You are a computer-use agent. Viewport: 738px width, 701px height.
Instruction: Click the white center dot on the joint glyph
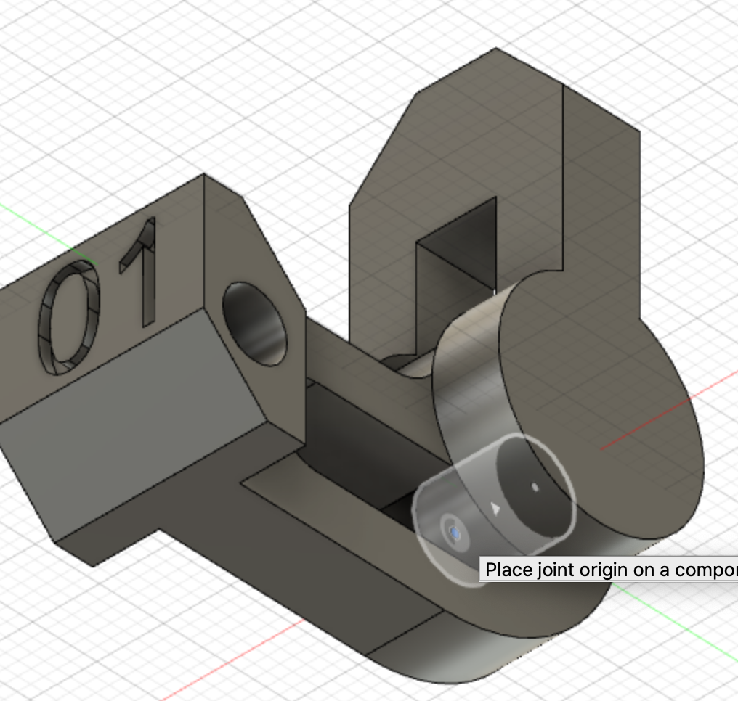coord(535,488)
